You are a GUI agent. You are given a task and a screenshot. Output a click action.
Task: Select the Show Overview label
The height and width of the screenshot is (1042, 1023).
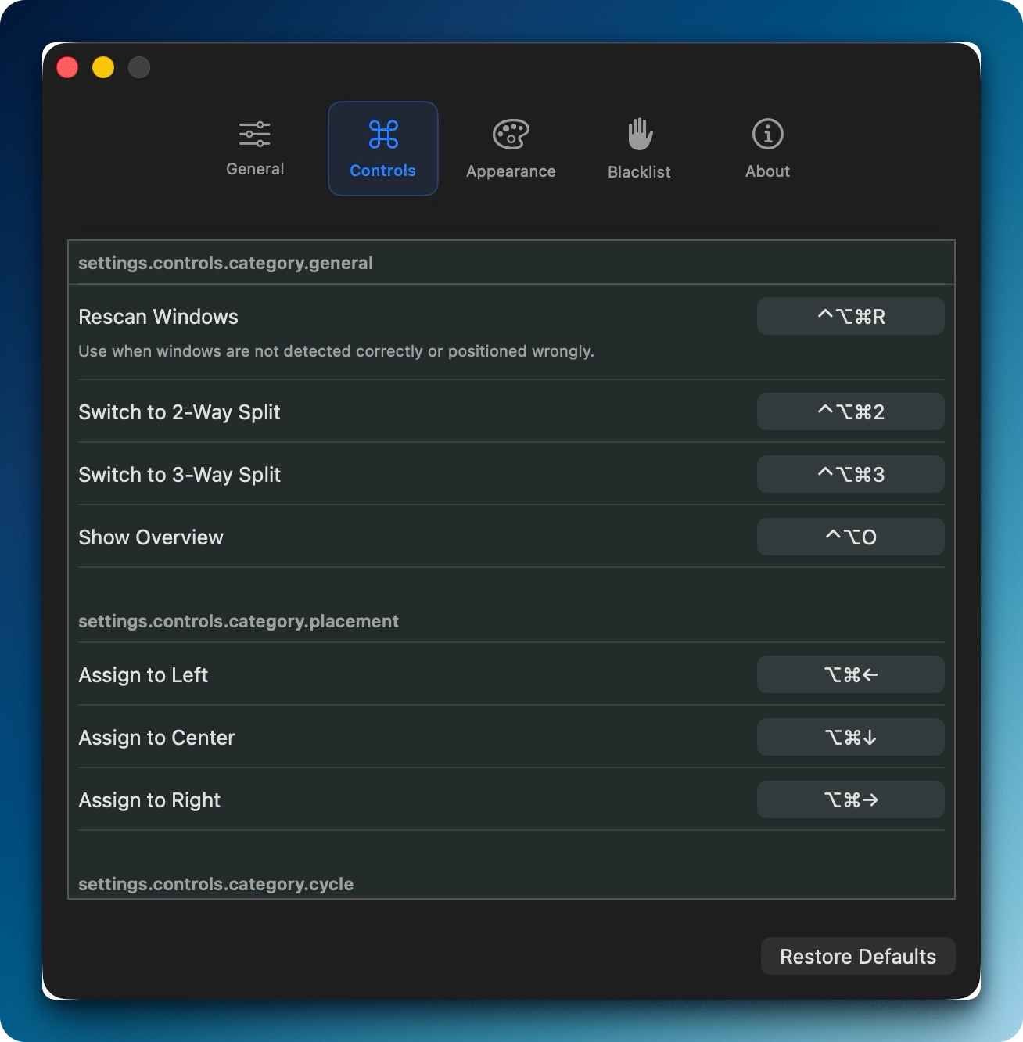pos(151,537)
